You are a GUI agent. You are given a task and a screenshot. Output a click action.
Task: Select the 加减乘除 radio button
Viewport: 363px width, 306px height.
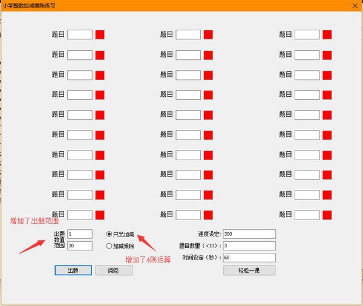pos(109,246)
